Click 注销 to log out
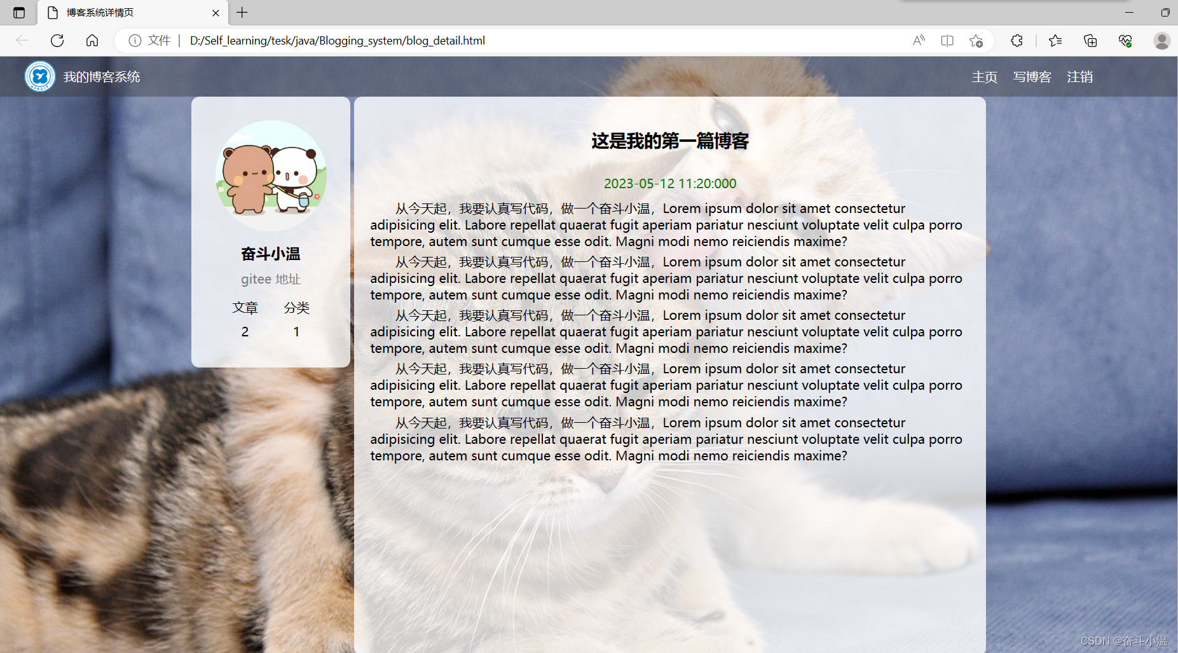Viewport: 1178px width, 653px height. (x=1080, y=77)
